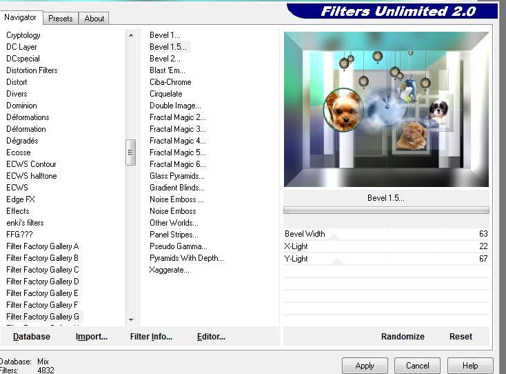Select the Distortion Filters category
This screenshot has width=506, height=374.
(x=32, y=70)
